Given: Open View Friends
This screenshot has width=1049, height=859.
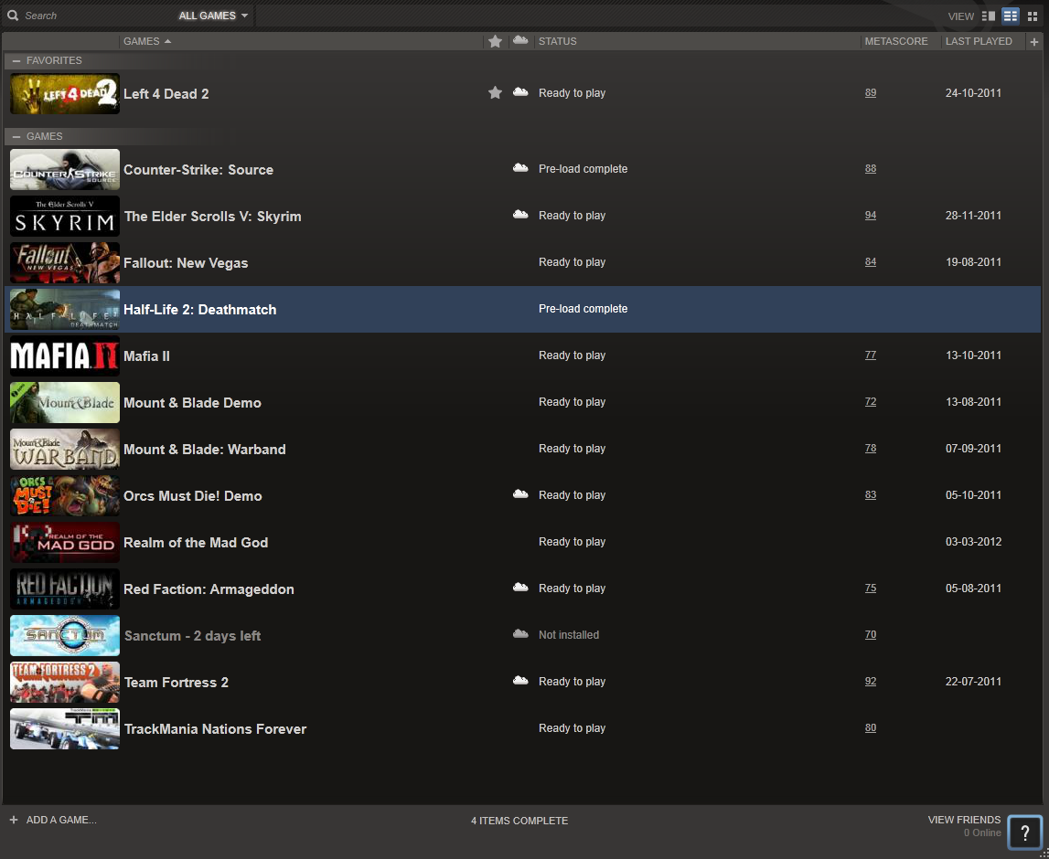Looking at the screenshot, I should click(964, 820).
